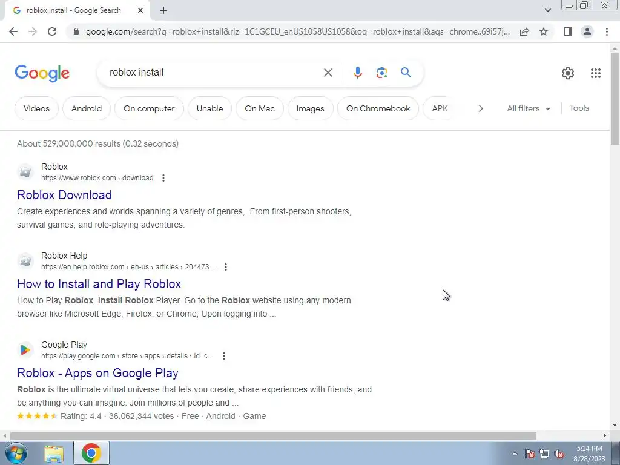Click en.help.roblox.com URL breadcrumb
Image resolution: width=620 pixels, height=465 pixels.
128,267
